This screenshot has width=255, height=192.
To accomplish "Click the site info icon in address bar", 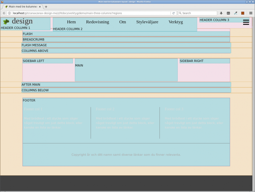I will 9,13.
